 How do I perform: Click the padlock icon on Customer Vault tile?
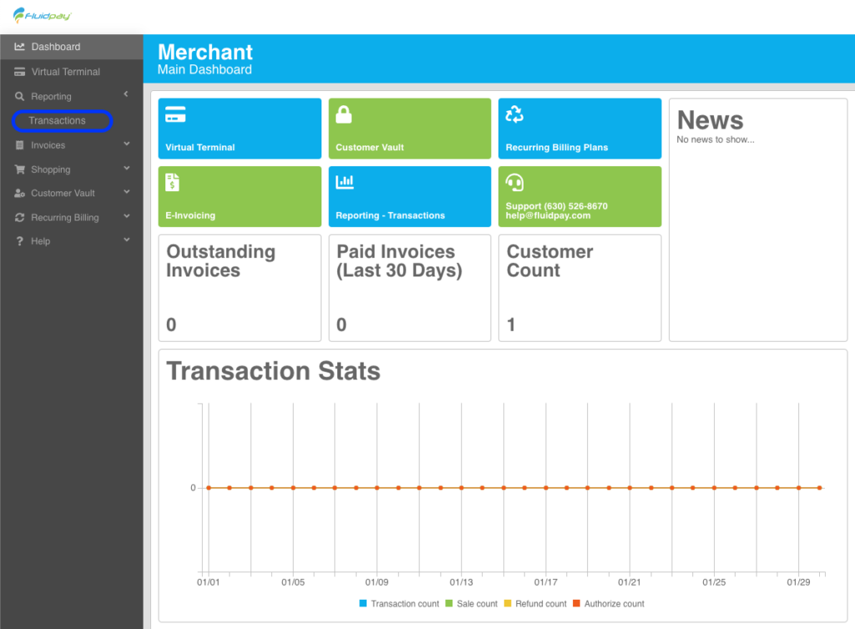tap(343, 114)
